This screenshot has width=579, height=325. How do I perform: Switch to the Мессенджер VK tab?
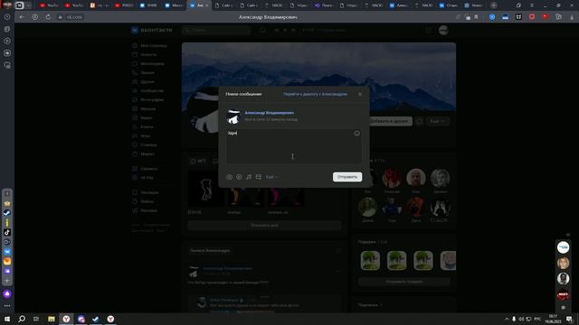tap(174, 5)
